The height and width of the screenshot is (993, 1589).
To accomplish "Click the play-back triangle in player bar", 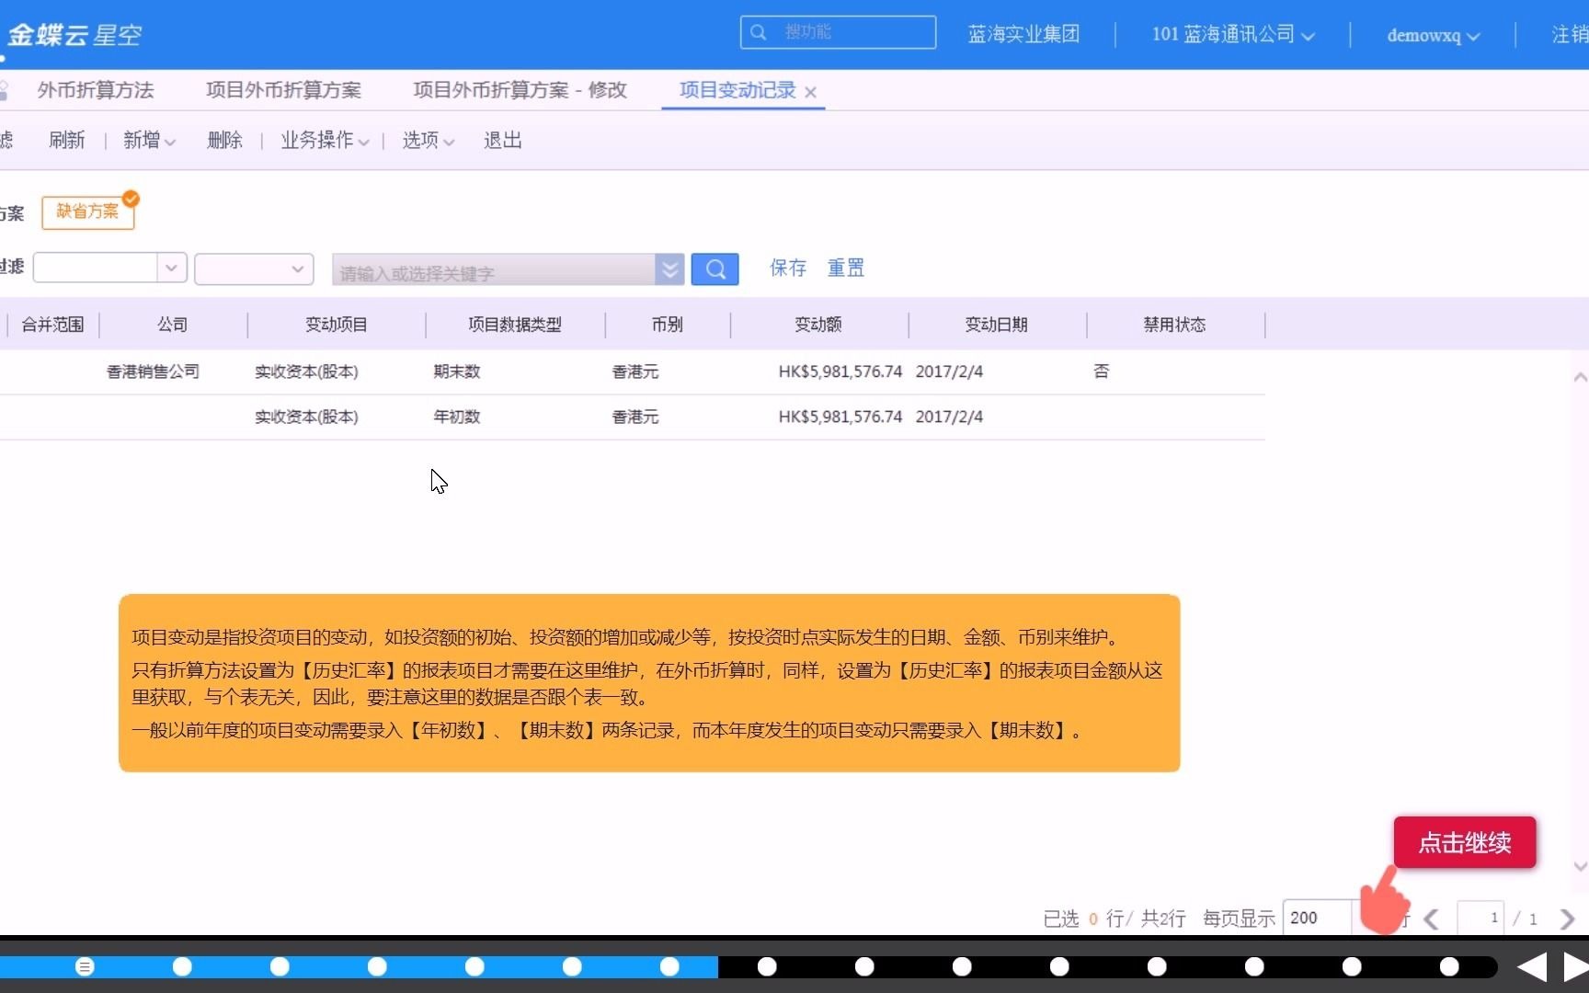I will tap(1532, 966).
